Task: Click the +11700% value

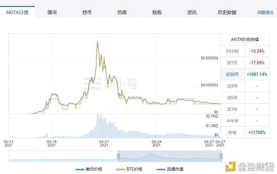Action: coord(257,133)
